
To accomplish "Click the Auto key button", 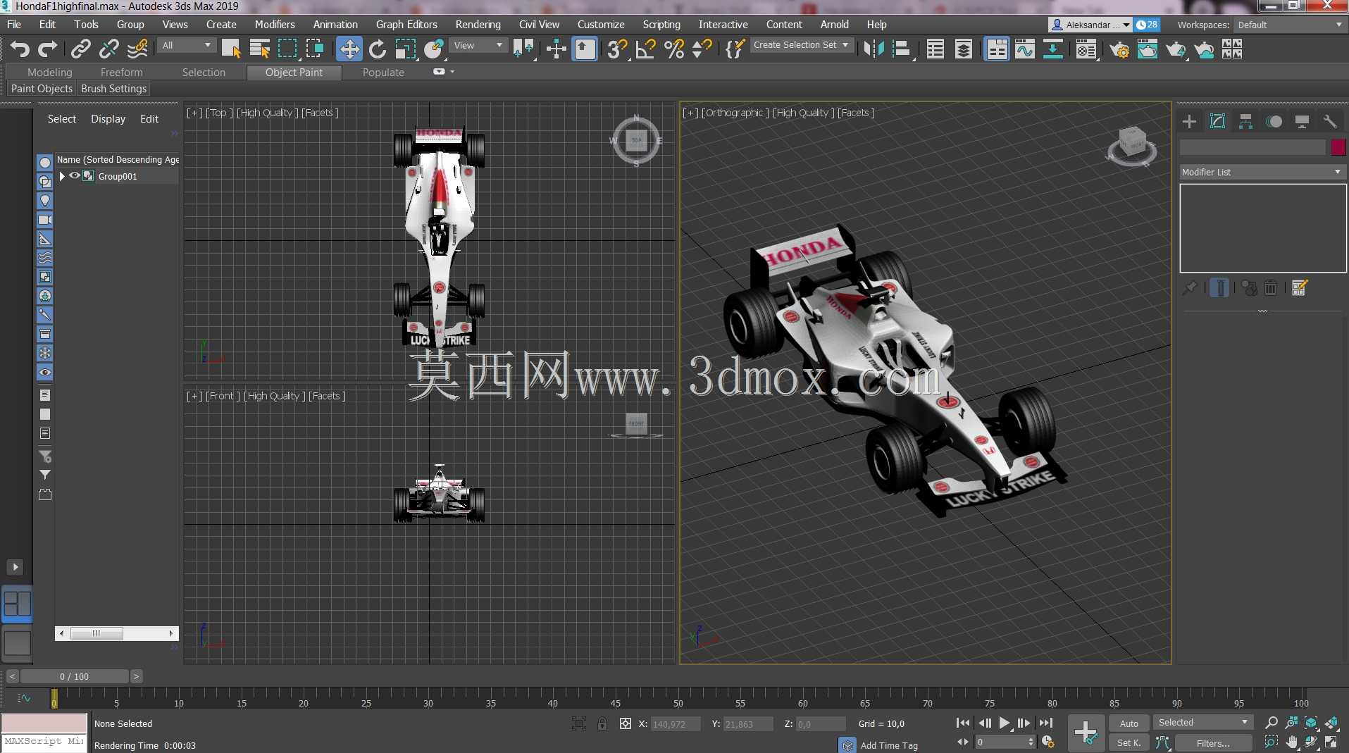I will (1129, 723).
